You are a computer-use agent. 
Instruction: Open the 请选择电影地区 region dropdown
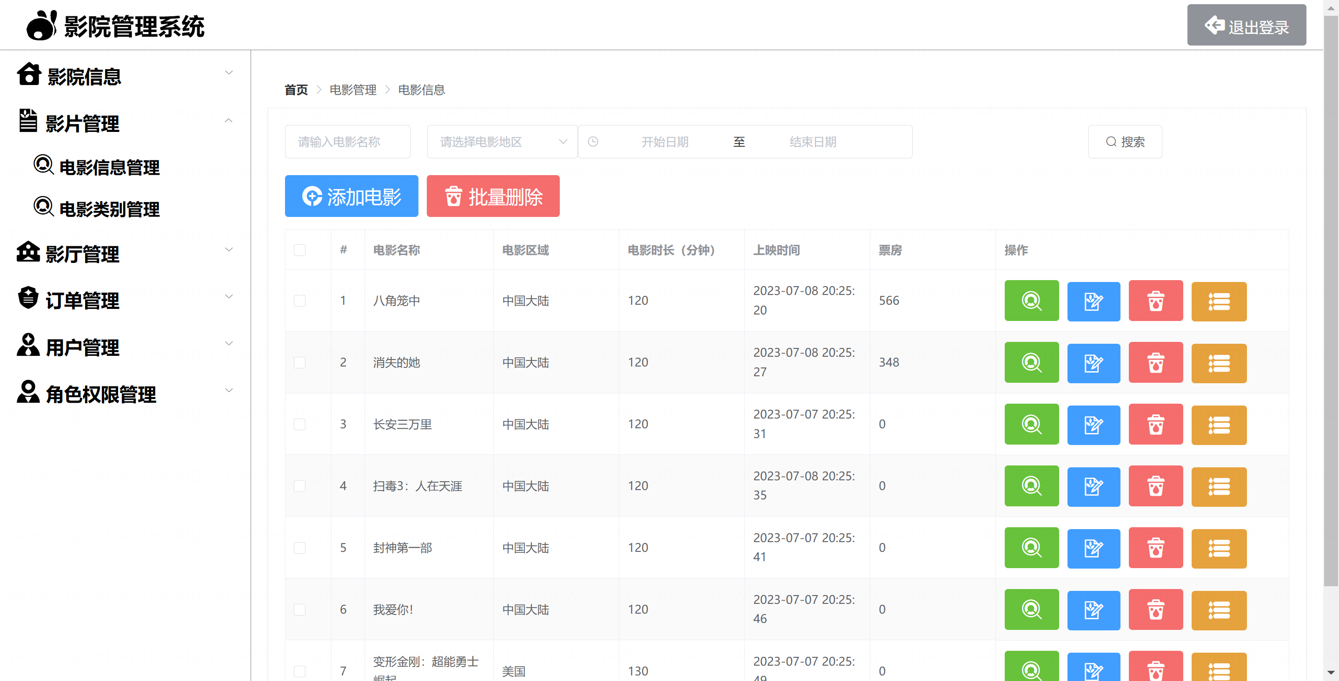[x=502, y=141]
